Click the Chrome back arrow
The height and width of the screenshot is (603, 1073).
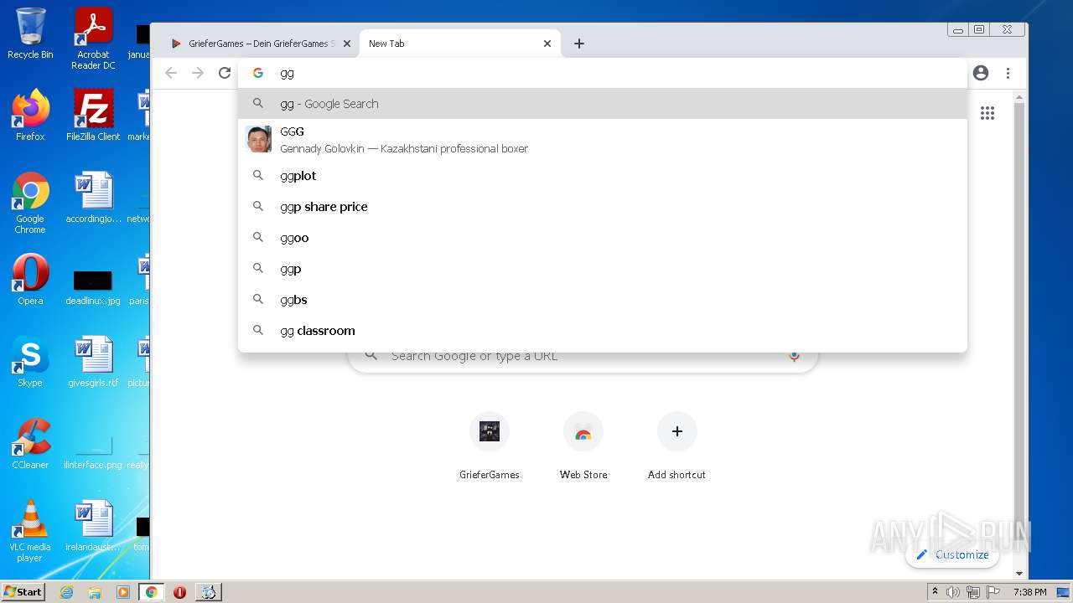[x=171, y=73]
